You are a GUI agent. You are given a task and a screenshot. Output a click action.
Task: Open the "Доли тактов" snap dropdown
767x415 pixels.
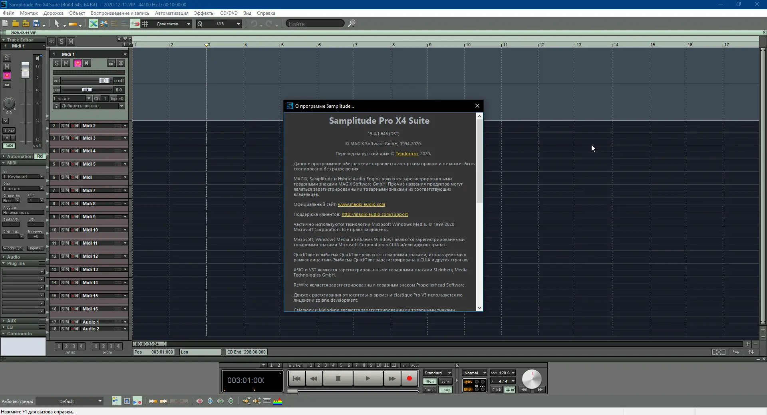pyautogui.click(x=172, y=24)
